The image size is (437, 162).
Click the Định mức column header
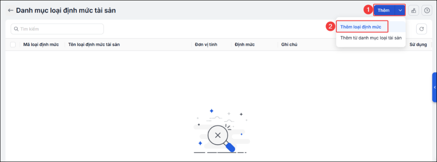coord(245,44)
